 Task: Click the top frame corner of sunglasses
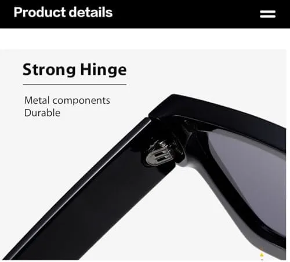coord(174,105)
